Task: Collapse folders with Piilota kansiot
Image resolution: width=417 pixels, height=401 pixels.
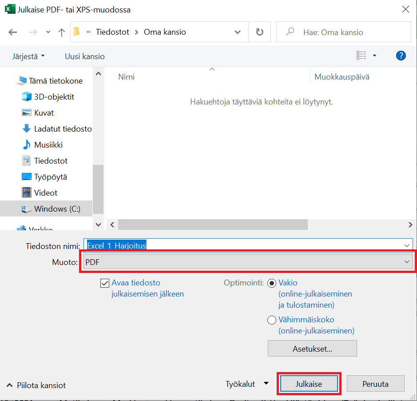Action: coord(36,385)
